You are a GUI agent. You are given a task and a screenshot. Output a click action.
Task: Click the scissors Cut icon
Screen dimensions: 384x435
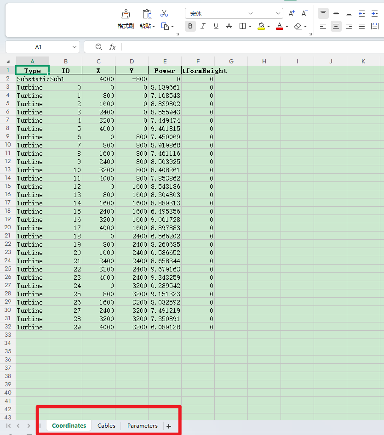coord(164,14)
